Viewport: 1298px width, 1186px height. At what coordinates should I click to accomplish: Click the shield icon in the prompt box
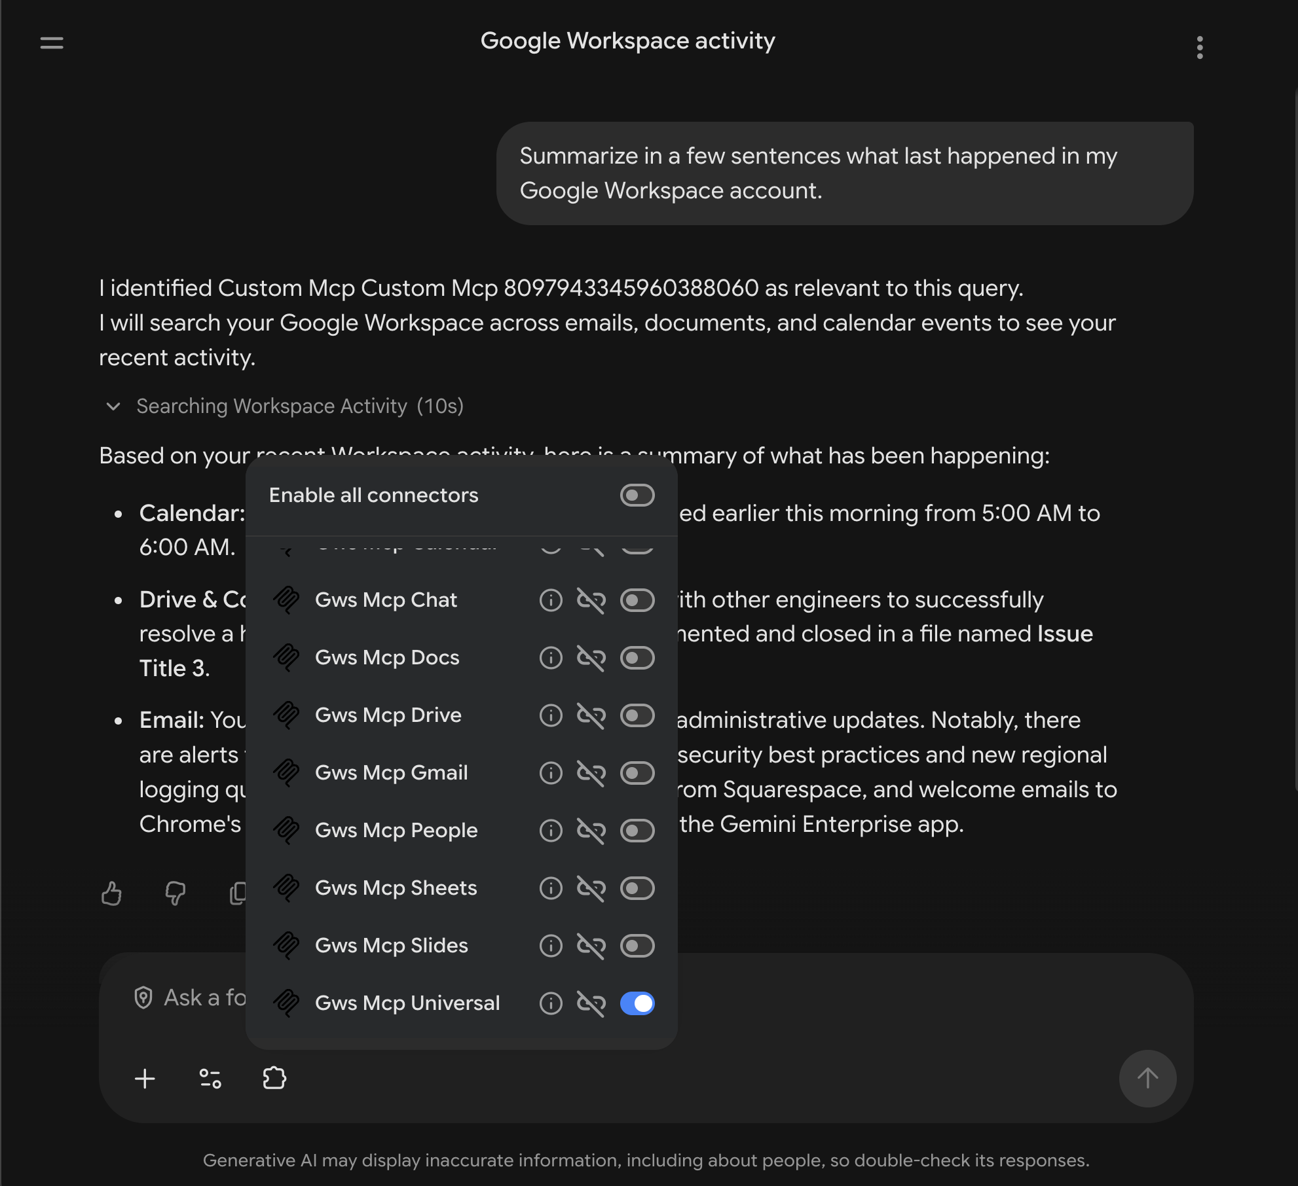tap(143, 997)
